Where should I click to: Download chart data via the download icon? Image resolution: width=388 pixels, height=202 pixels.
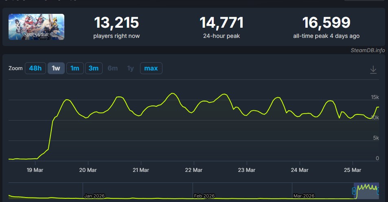point(373,70)
